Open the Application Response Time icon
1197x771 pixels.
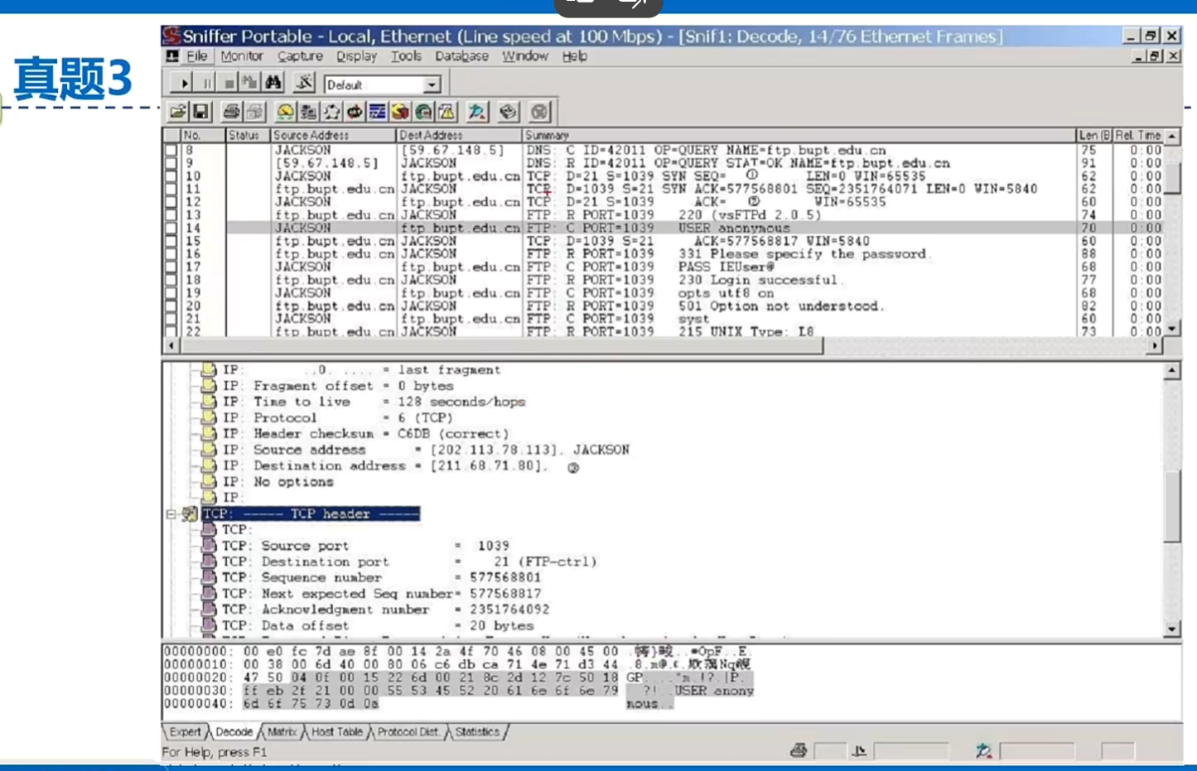(355, 112)
